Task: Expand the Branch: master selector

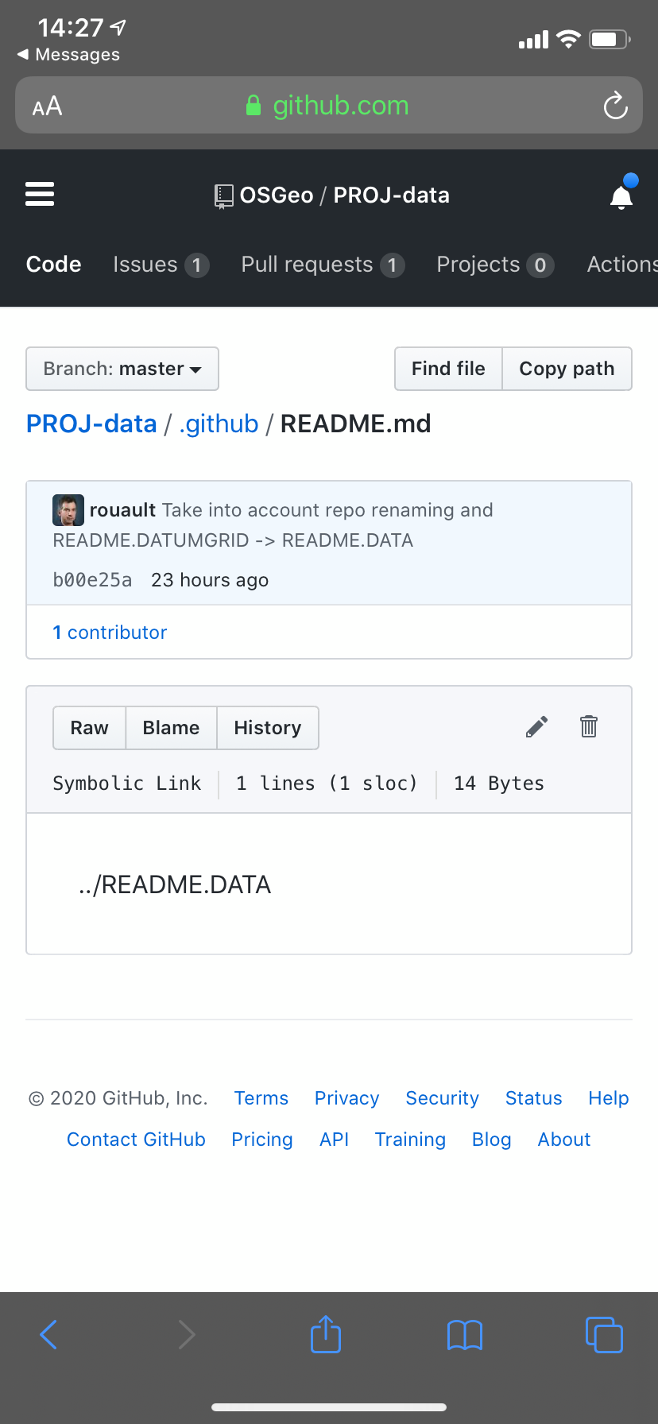Action: click(x=122, y=368)
